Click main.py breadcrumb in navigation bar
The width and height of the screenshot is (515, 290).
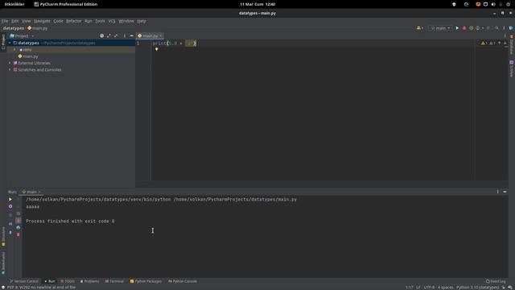click(38, 28)
